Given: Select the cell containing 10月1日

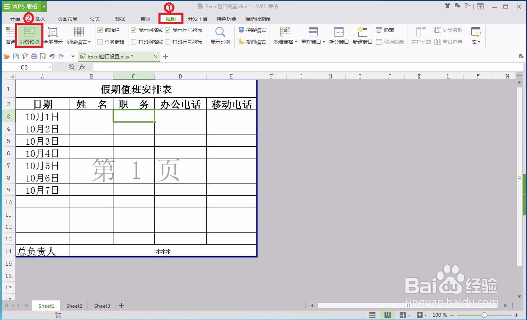Looking at the screenshot, I should [x=43, y=116].
